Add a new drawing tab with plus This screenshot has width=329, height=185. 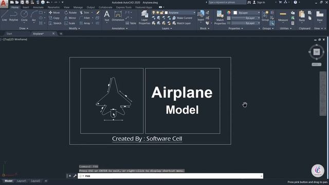click(x=61, y=33)
